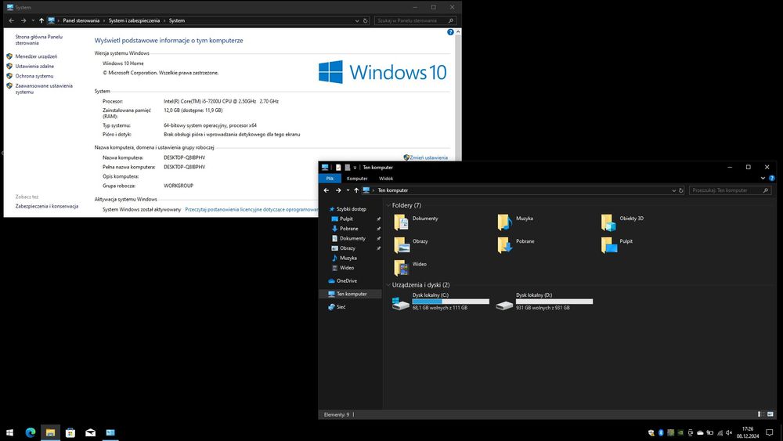Click the disk D: capacity bar
Screen dimensions: 783x441
tap(554, 302)
